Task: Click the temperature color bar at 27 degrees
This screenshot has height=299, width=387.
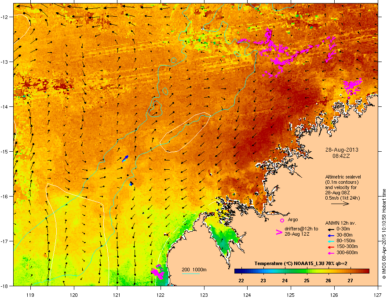Action: (350, 271)
